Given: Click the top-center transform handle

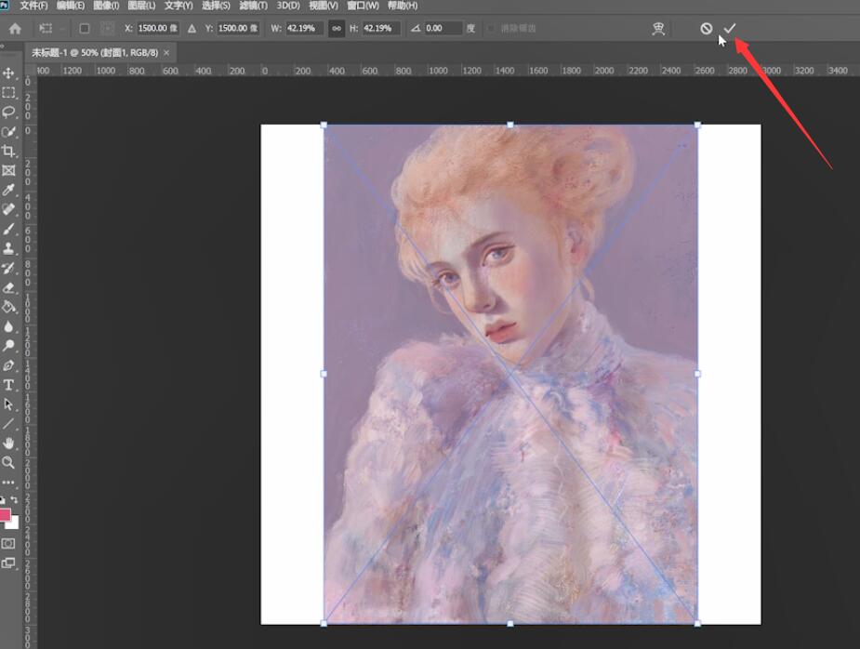Looking at the screenshot, I should coord(510,126).
